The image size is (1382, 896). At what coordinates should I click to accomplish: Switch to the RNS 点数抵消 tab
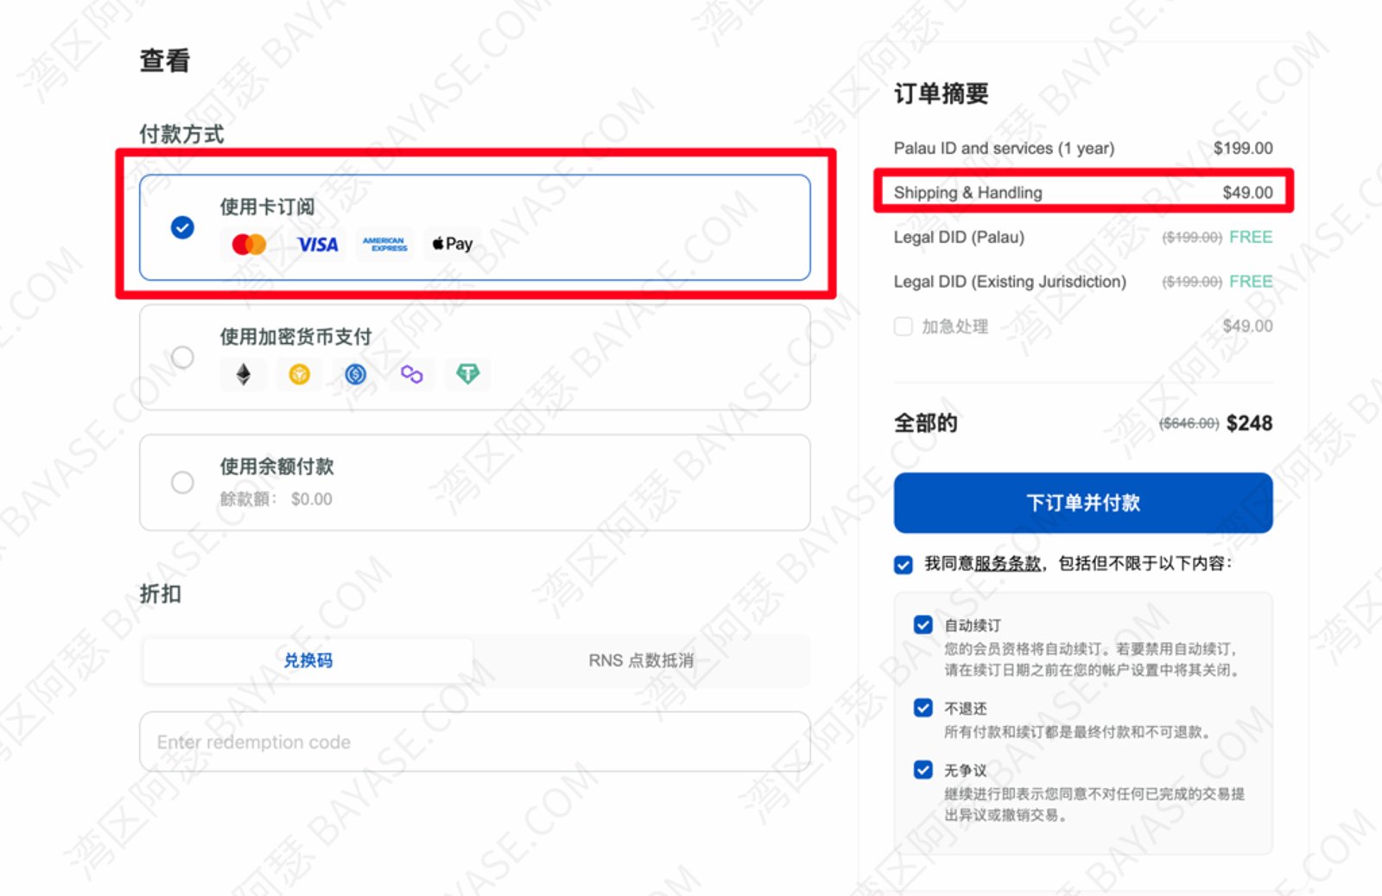(x=641, y=661)
